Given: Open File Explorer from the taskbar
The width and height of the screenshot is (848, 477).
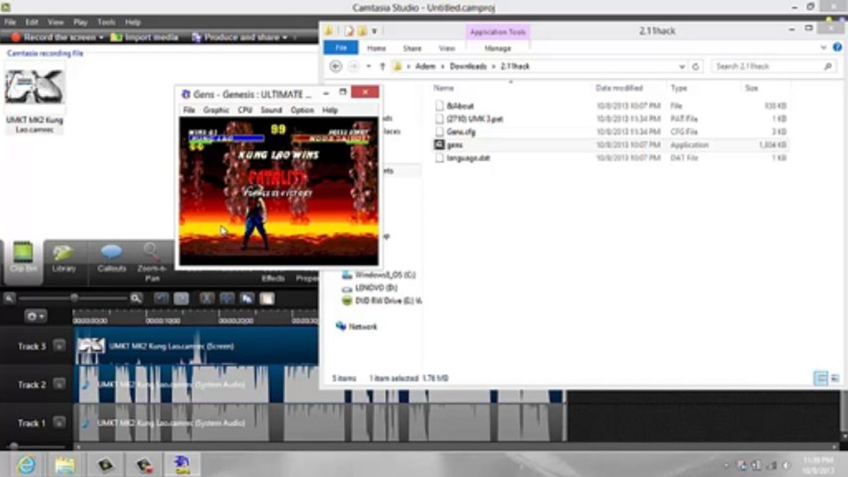Looking at the screenshot, I should [65, 464].
